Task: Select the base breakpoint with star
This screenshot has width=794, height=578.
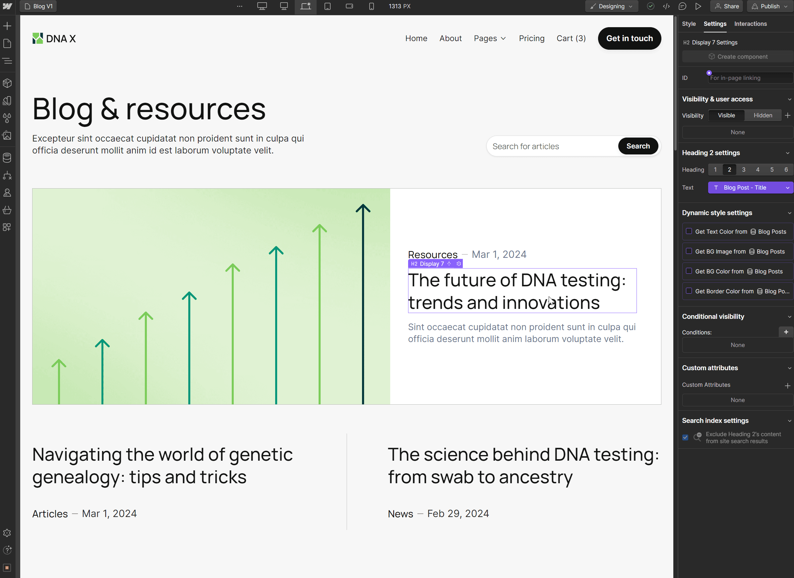Action: [x=306, y=6]
